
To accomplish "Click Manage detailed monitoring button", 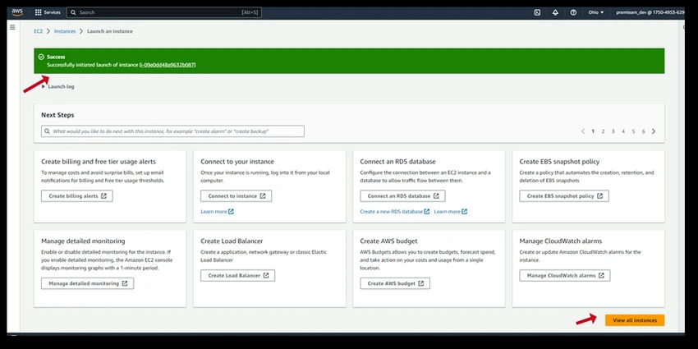I will 87,283.
